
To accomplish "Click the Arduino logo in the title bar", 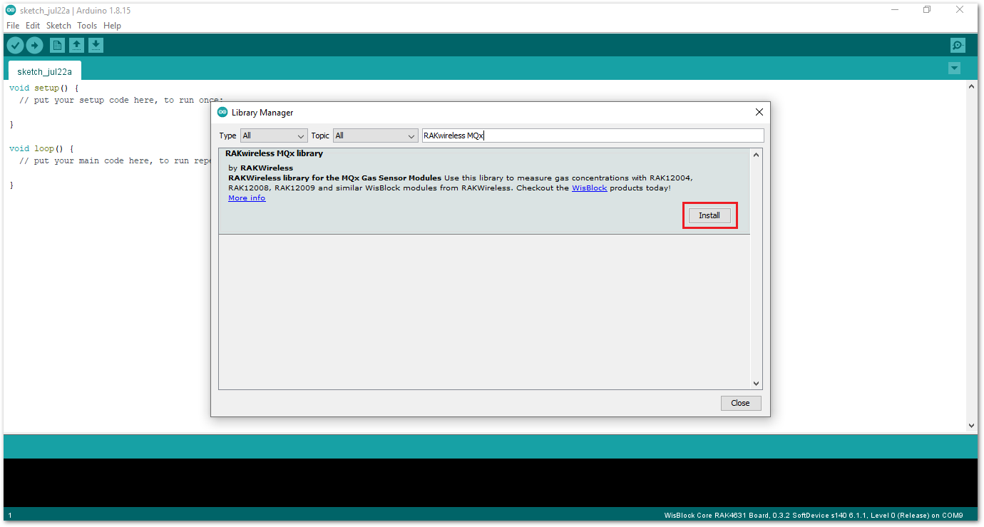I will click(x=11, y=10).
